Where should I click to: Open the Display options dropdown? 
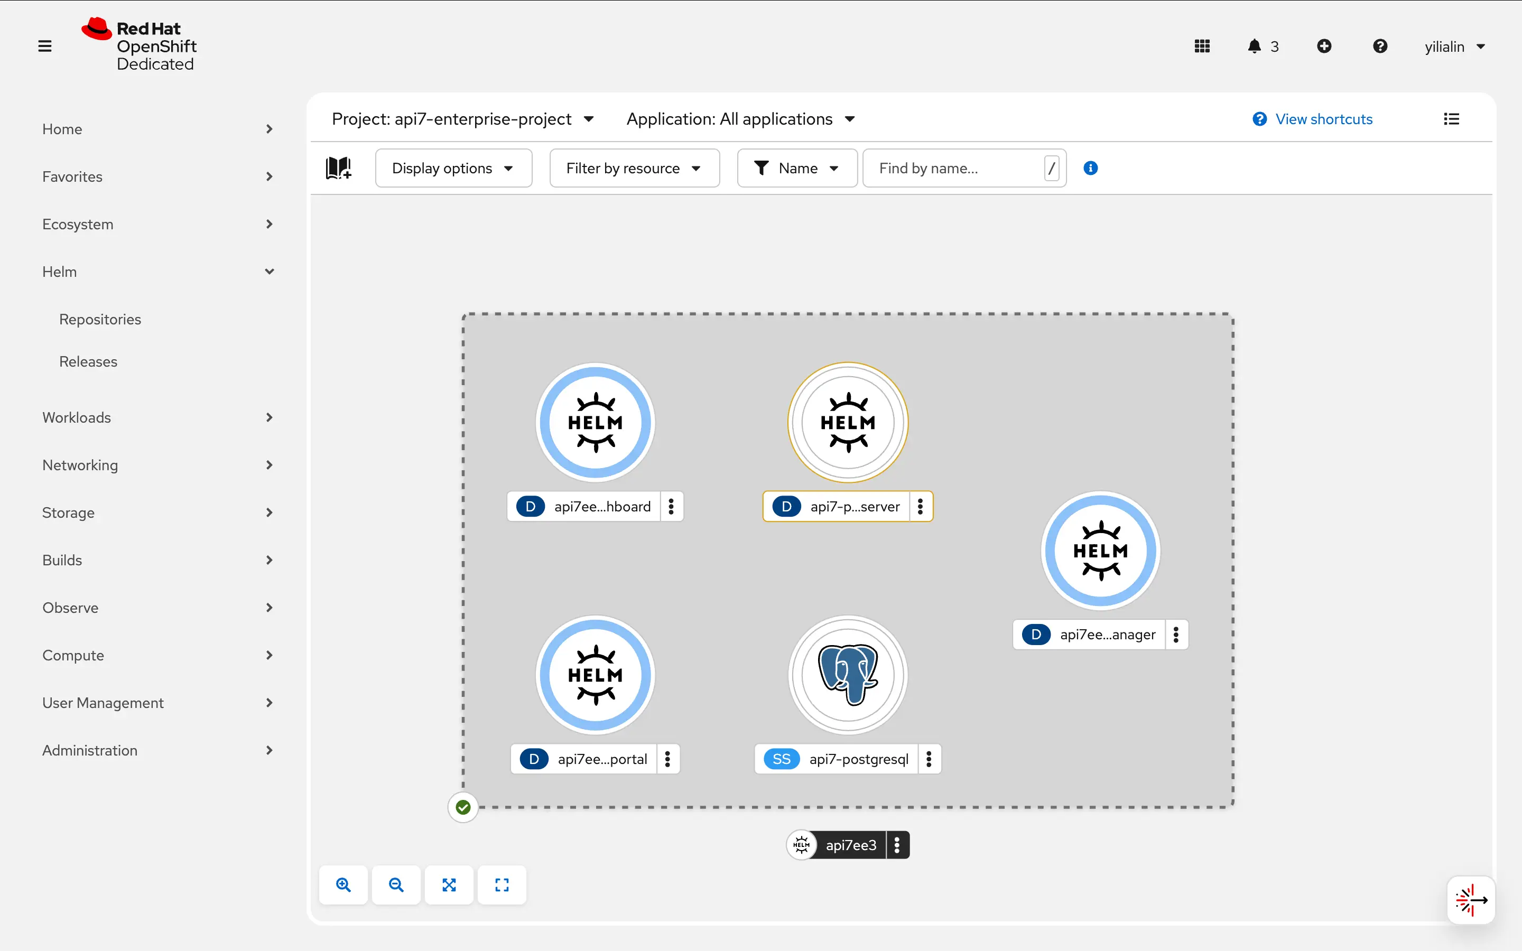(x=453, y=168)
